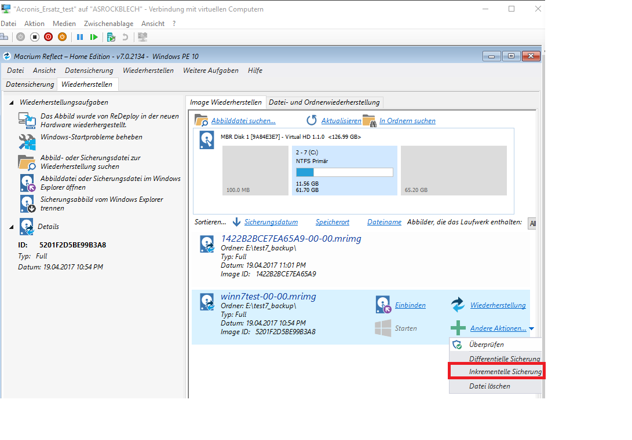Click the detach image from Explorer icon
632x440 pixels.
click(27, 204)
